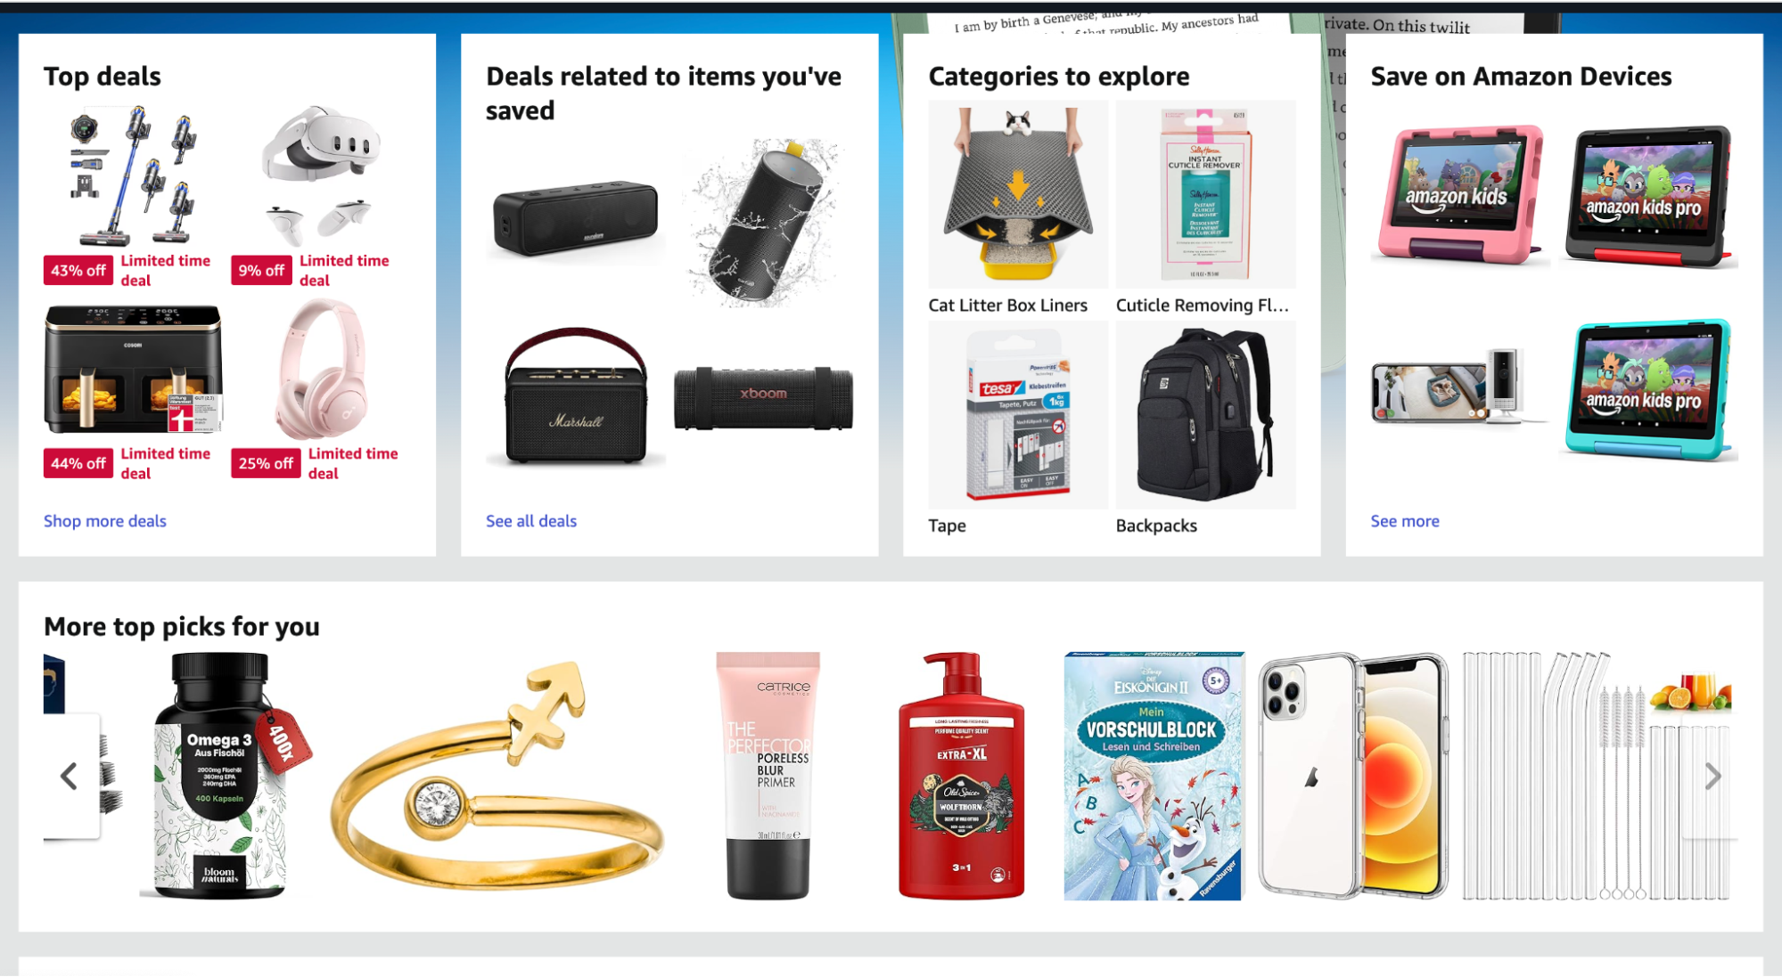Select the pink Amazon Kids tablet
1782x977 pixels.
(x=1459, y=194)
